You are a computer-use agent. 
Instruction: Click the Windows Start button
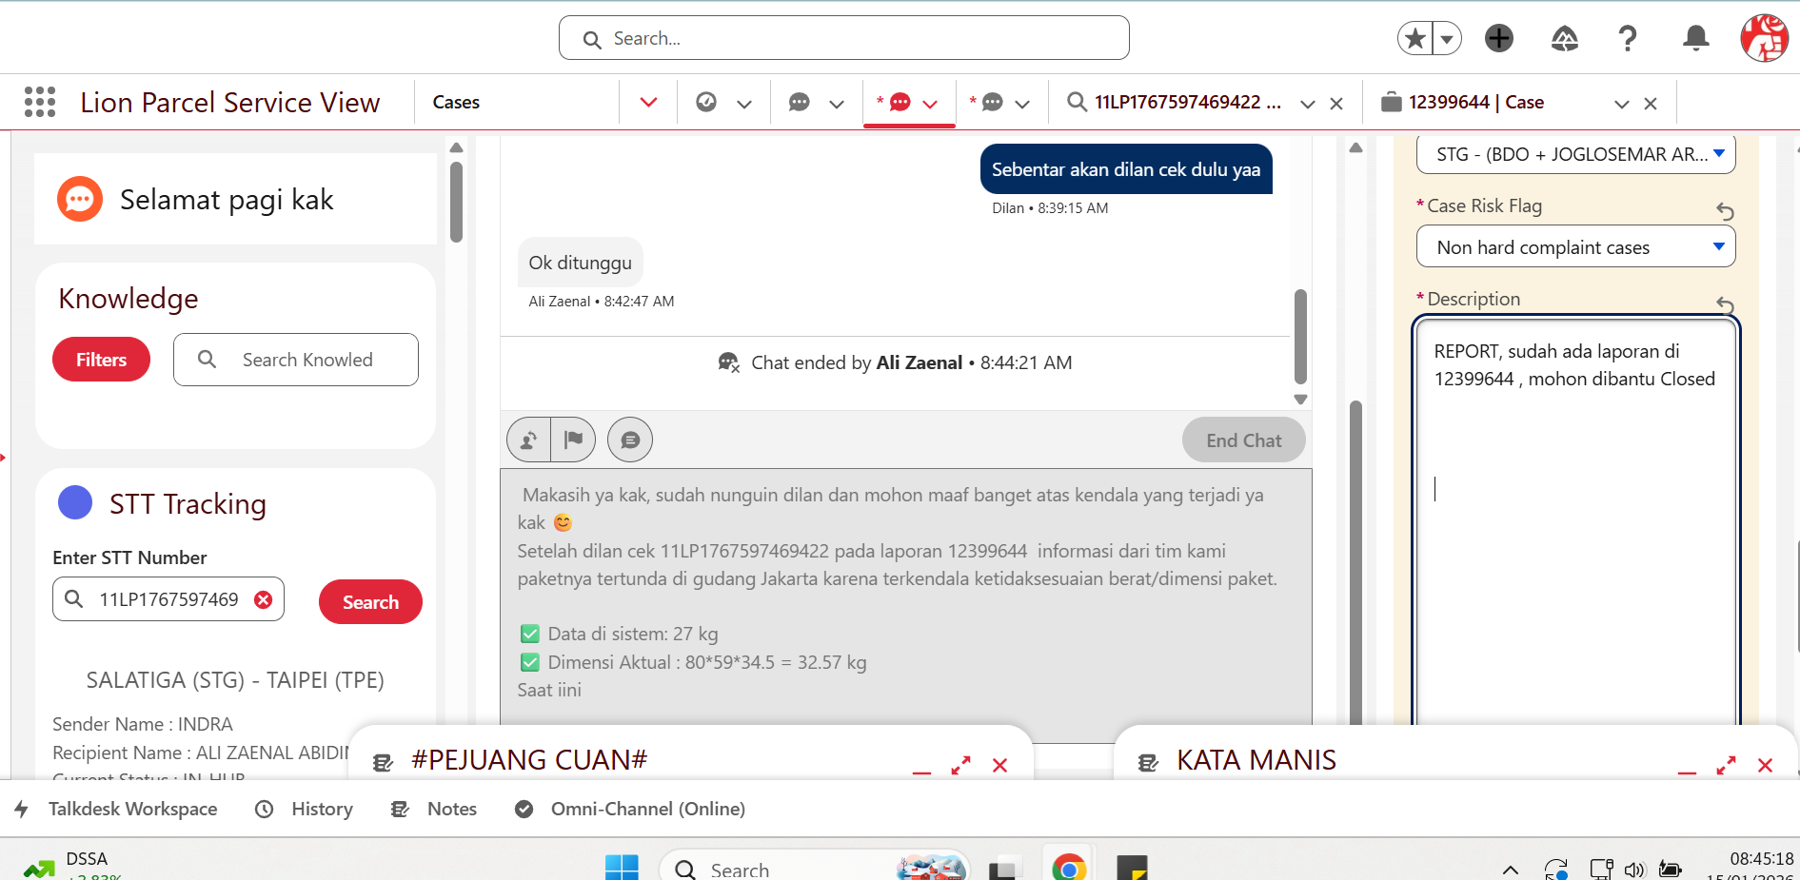click(622, 868)
